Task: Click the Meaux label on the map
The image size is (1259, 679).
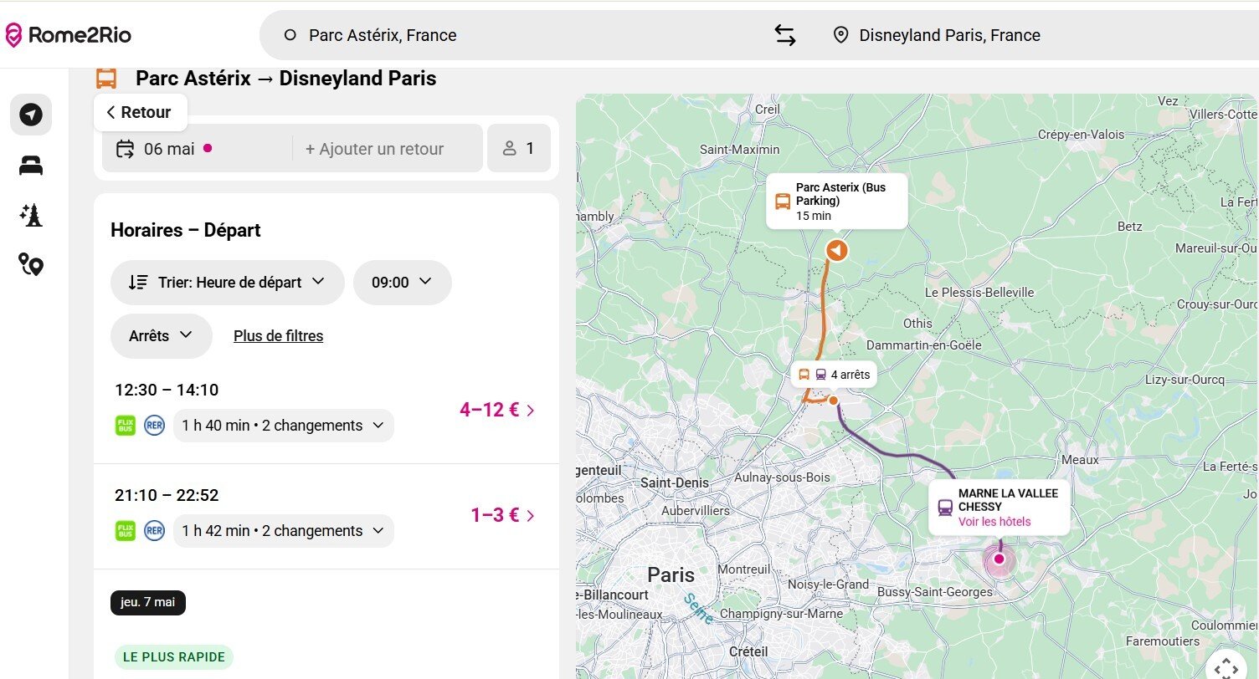Action: [1079, 459]
